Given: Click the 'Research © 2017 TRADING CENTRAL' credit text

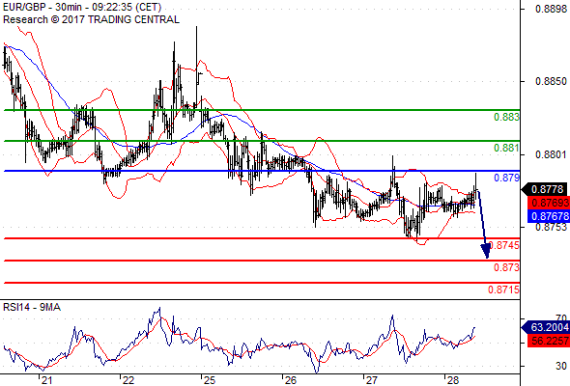Looking at the screenshot, I should [91, 19].
